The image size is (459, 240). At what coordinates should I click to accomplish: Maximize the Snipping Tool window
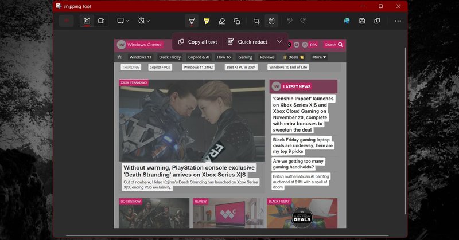[x=380, y=6]
